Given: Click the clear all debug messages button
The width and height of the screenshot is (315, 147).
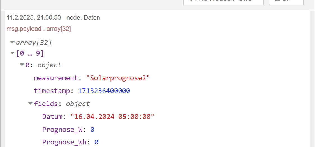Looking at the screenshot, I should coord(286,2).
